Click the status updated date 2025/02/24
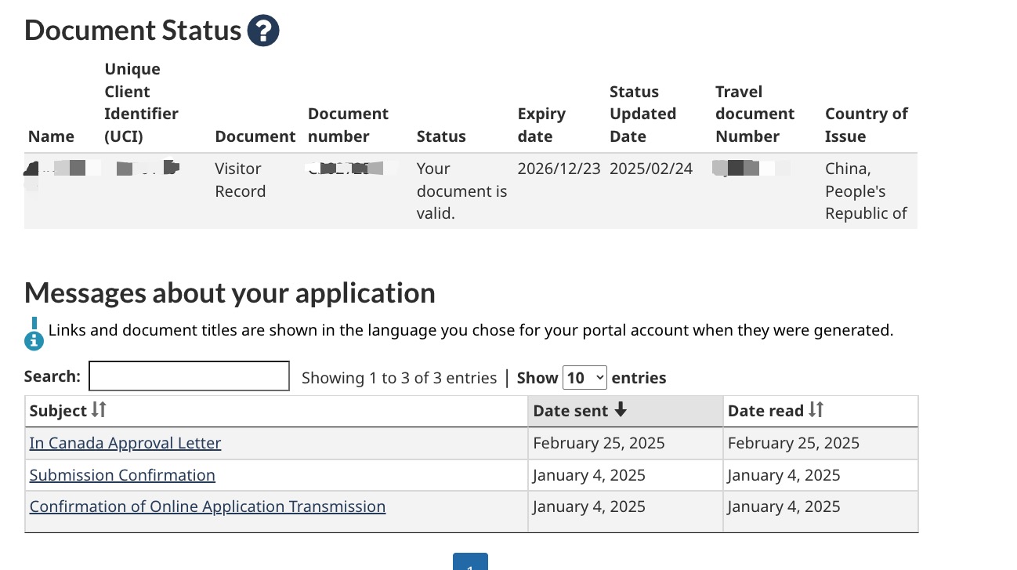The image size is (1017, 570). pos(651,169)
